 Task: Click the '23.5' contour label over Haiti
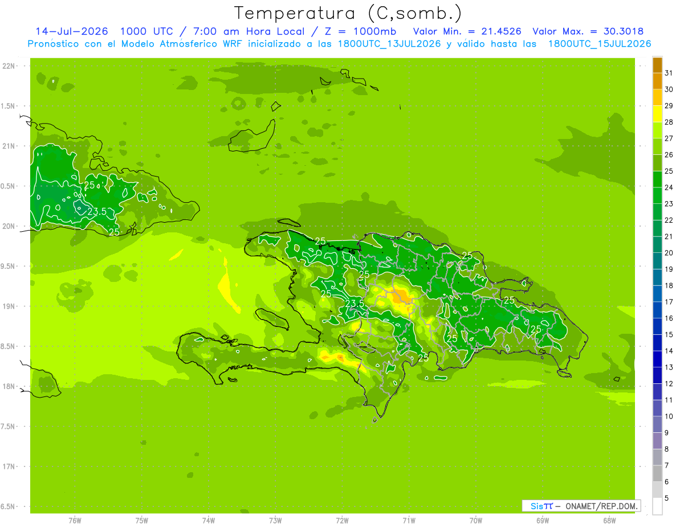354,303
